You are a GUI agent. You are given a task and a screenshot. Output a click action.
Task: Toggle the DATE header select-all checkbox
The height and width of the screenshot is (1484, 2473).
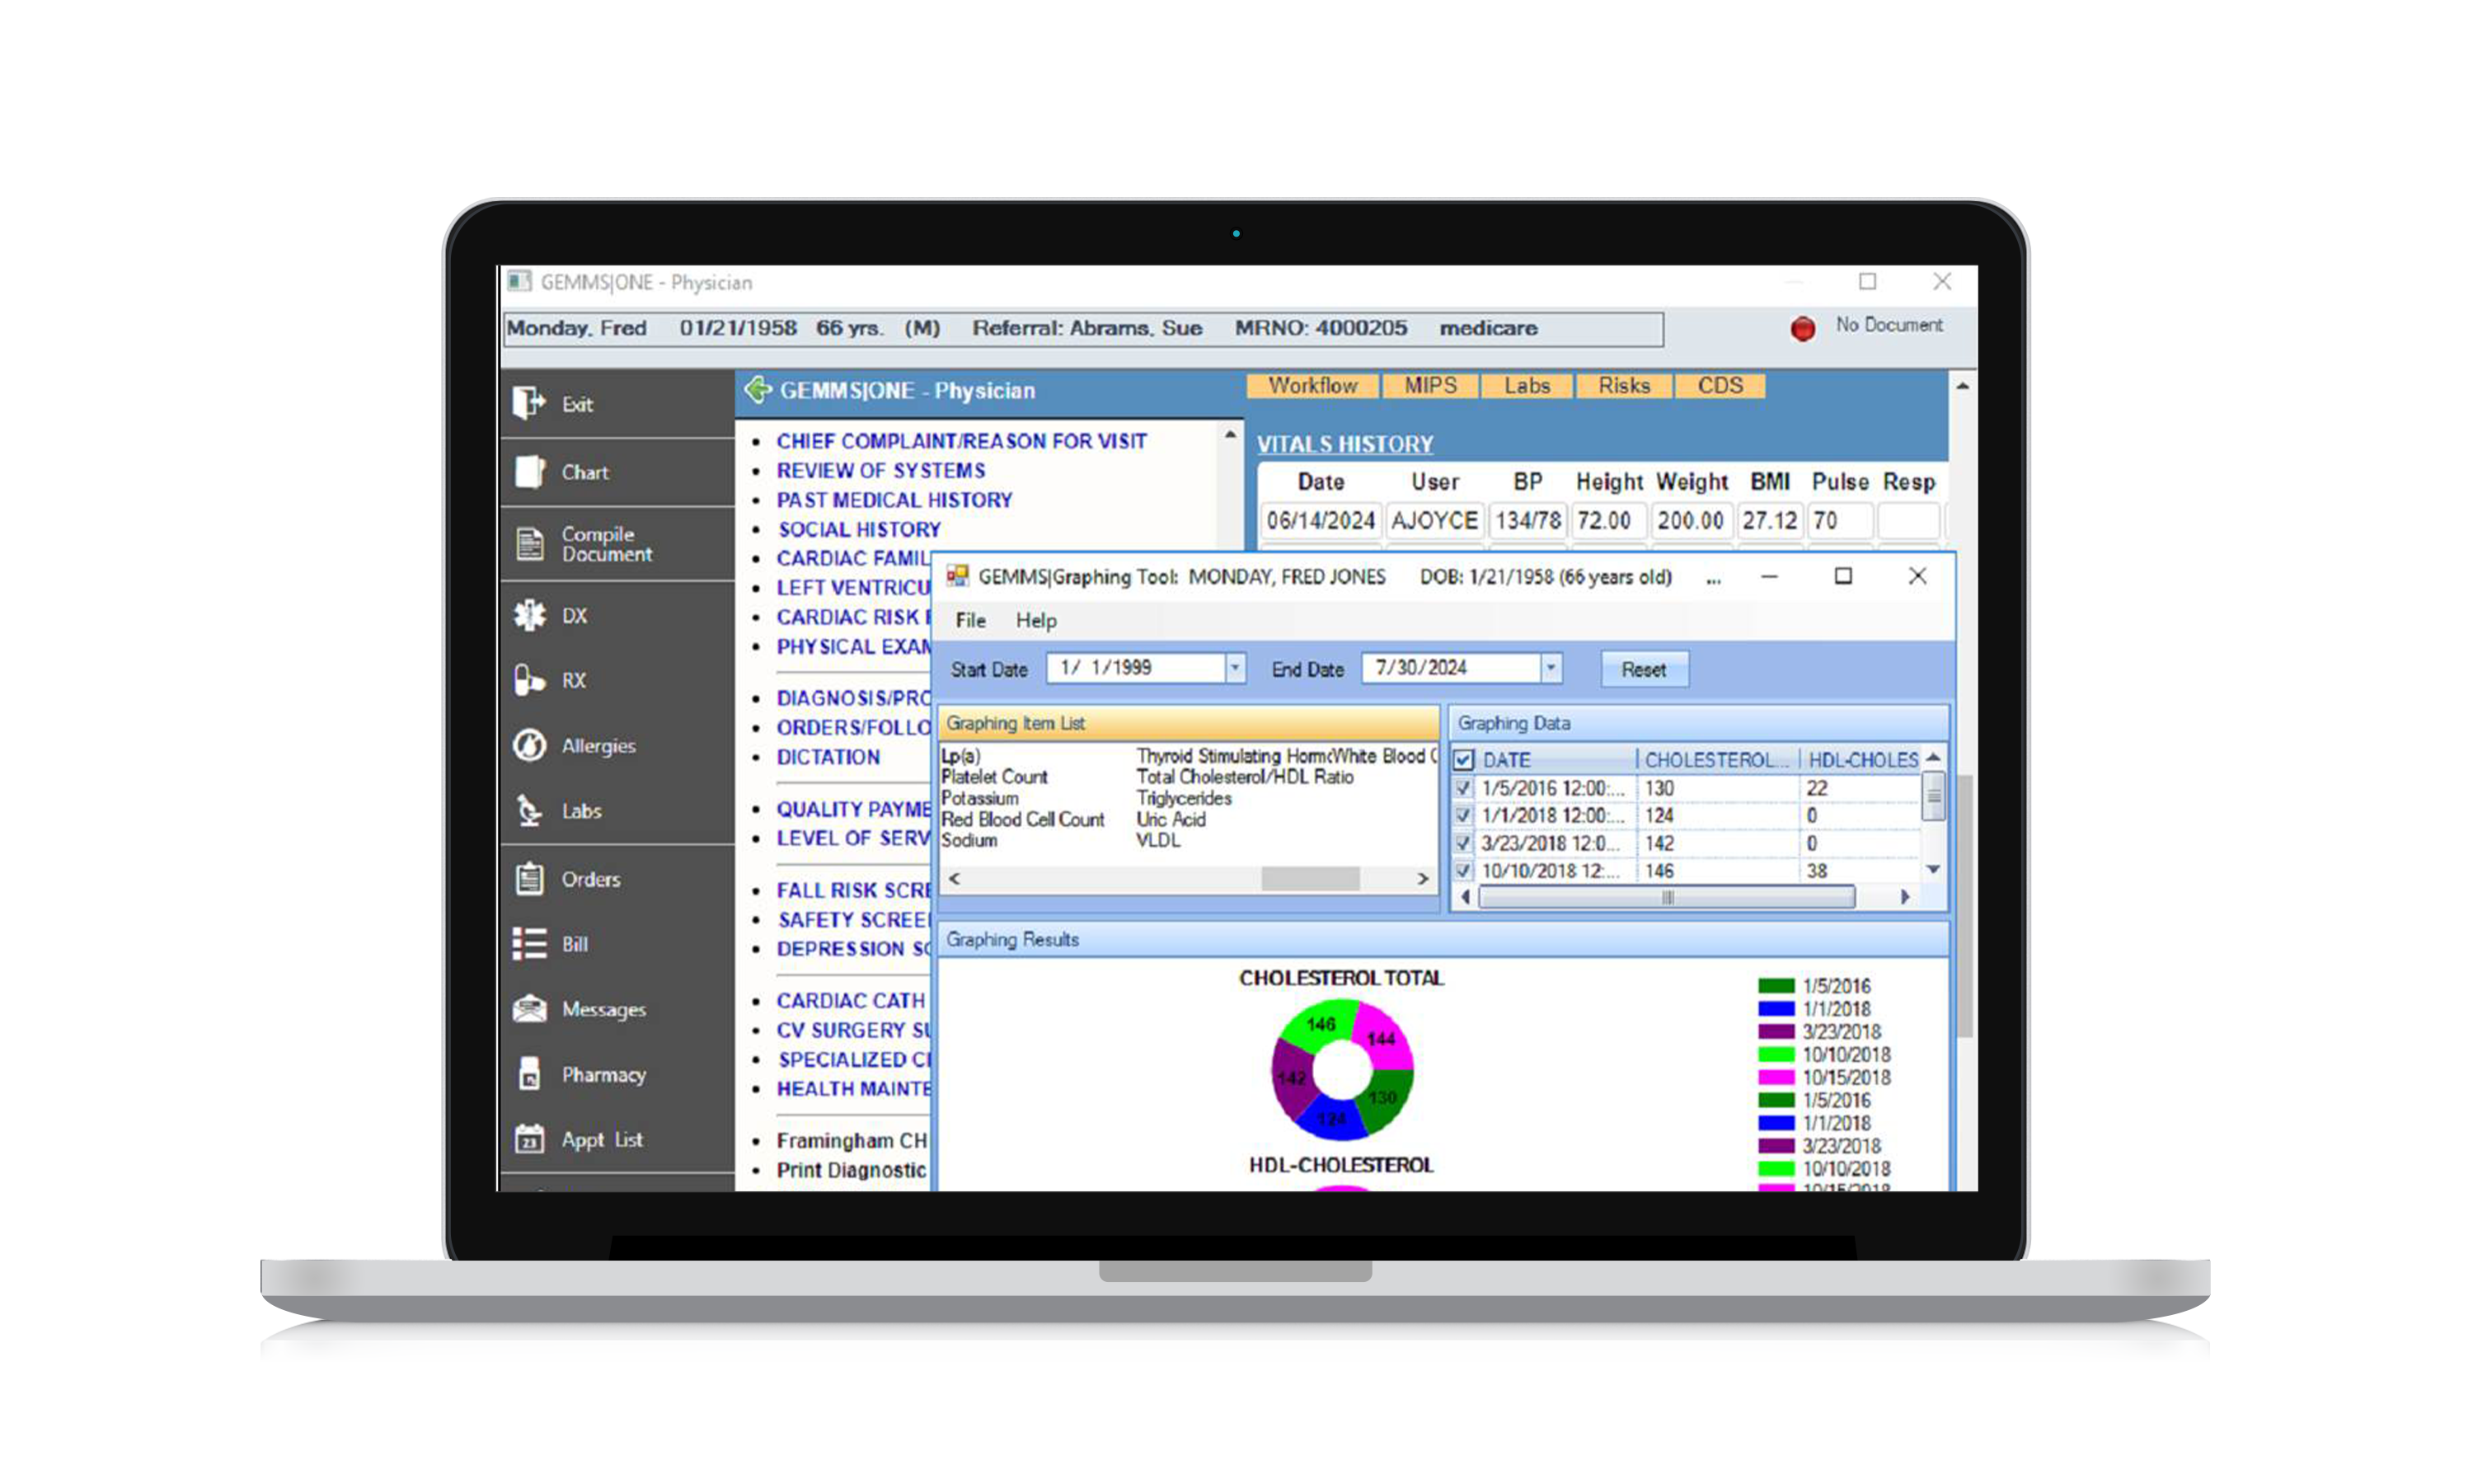pos(1463,760)
